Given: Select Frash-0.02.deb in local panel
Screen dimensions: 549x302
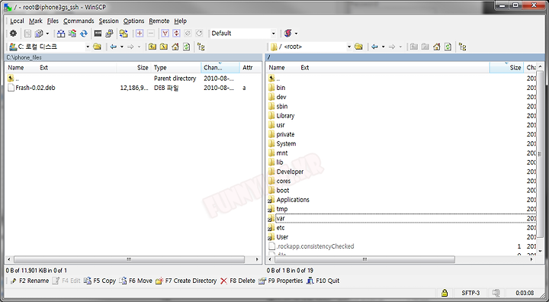Looking at the screenshot, I should click(35, 88).
